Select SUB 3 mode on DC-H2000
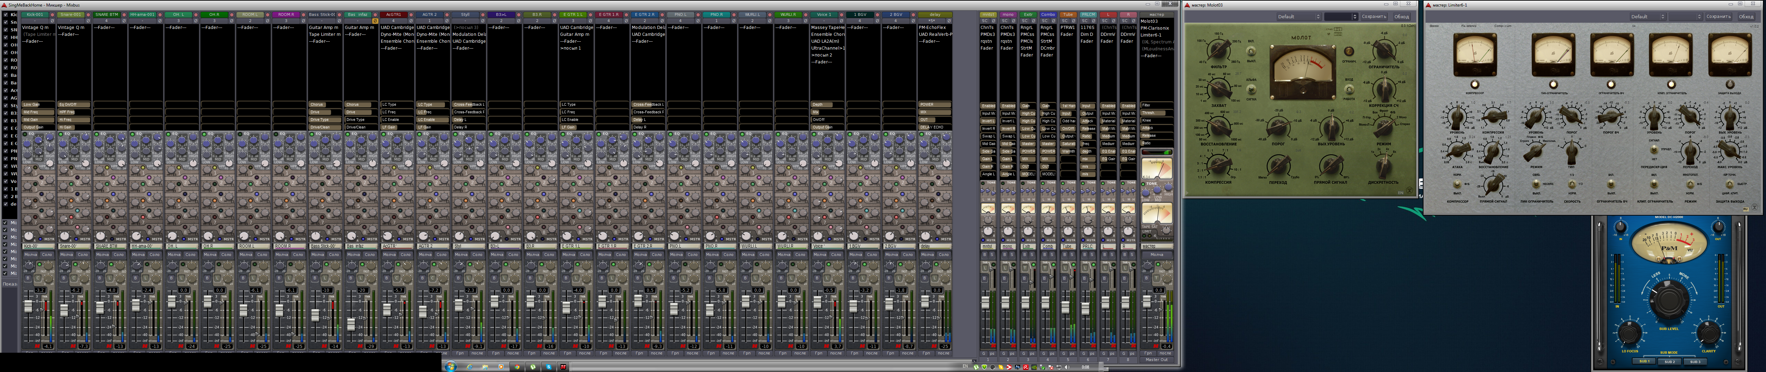The height and width of the screenshot is (372, 1766). pyautogui.click(x=1695, y=361)
